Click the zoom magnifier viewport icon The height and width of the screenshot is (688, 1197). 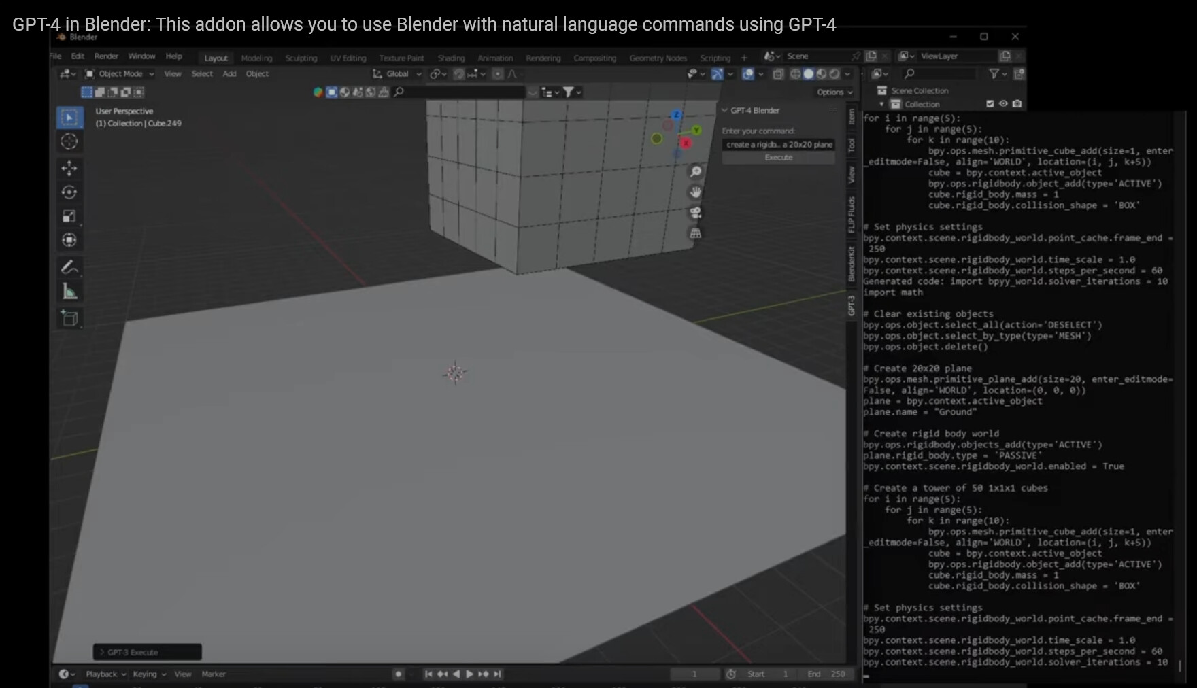(x=695, y=171)
